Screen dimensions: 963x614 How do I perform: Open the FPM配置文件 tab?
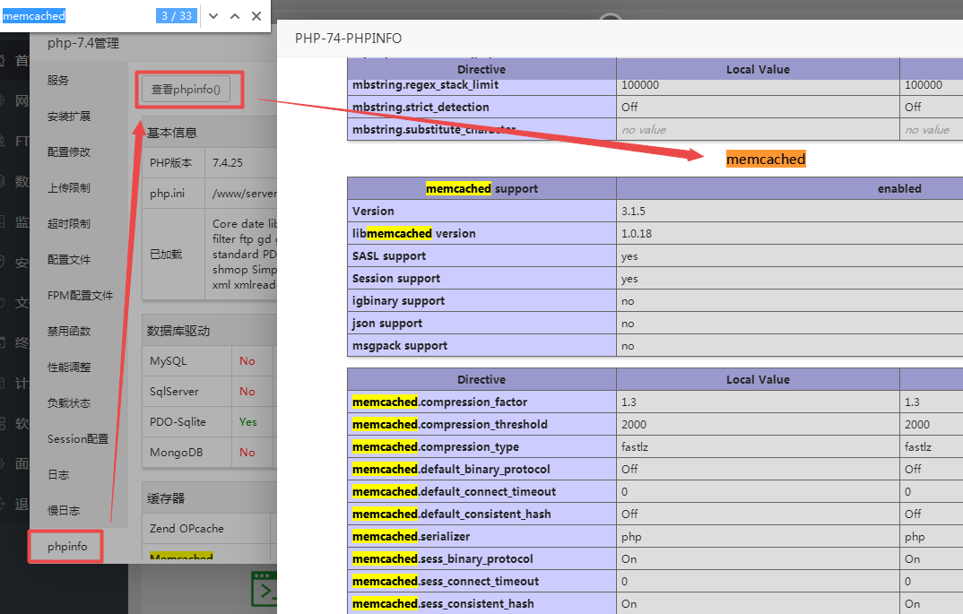point(81,295)
